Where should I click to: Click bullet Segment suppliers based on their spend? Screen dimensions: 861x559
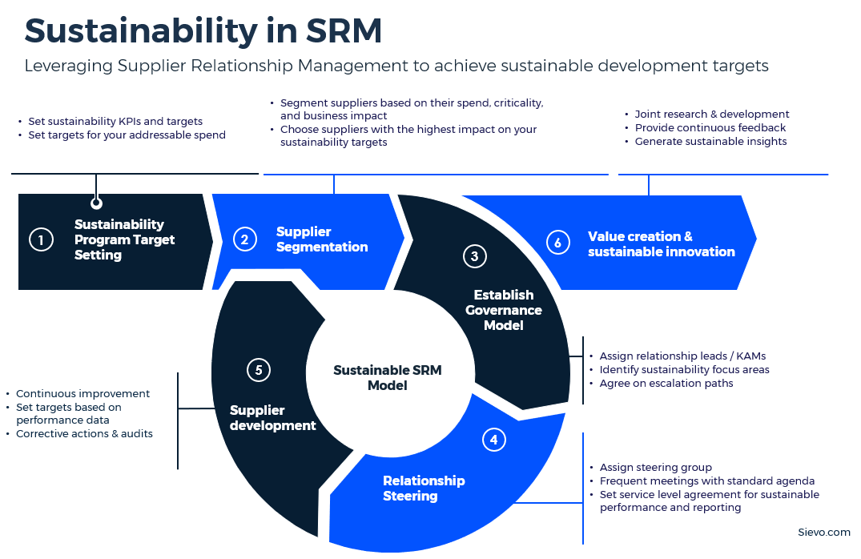[x=412, y=109]
